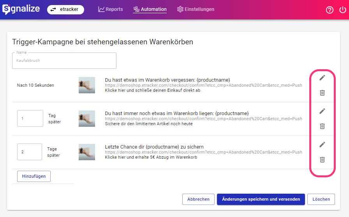Click the day delay field showing 2
The height and width of the screenshot is (217, 349).
30,152
